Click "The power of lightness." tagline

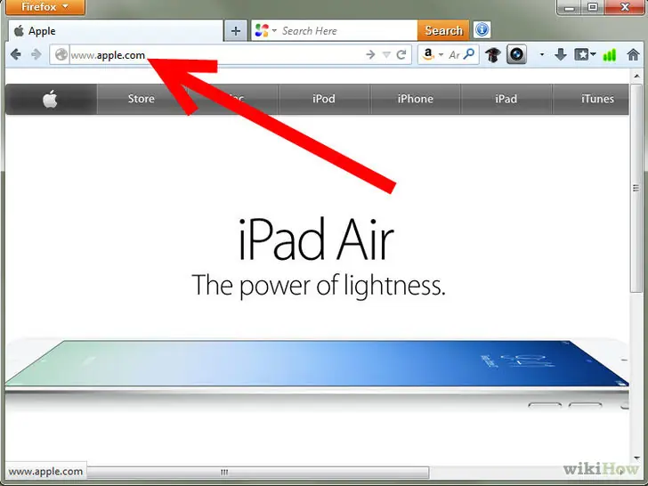(319, 285)
